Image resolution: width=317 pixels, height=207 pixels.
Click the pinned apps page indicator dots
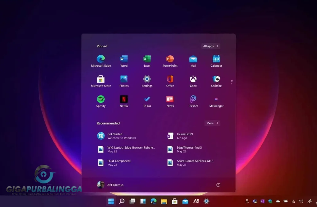232,82
